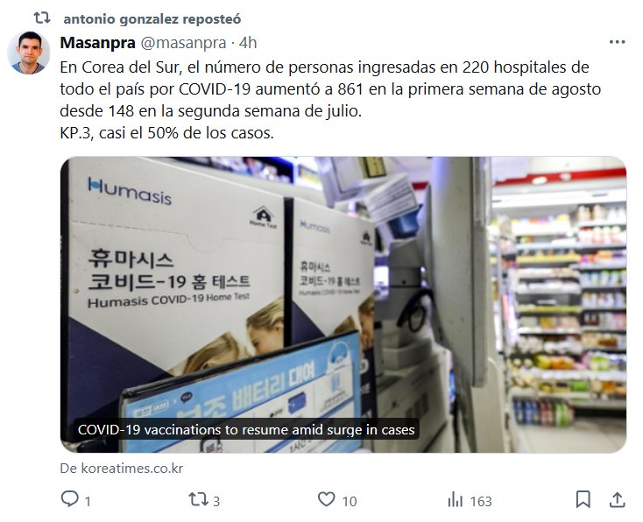Open the three-dot more options menu
This screenshot has height=522, width=643.
click(618, 42)
